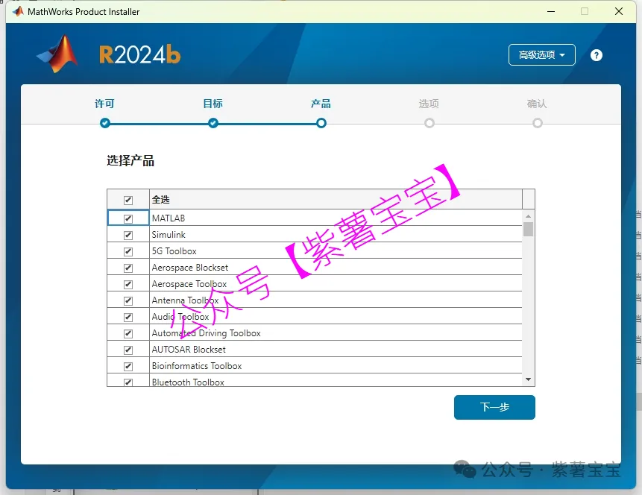This screenshot has height=495, width=642.
Task: Open the 高级选项 dropdown menu
Action: pyautogui.click(x=542, y=55)
